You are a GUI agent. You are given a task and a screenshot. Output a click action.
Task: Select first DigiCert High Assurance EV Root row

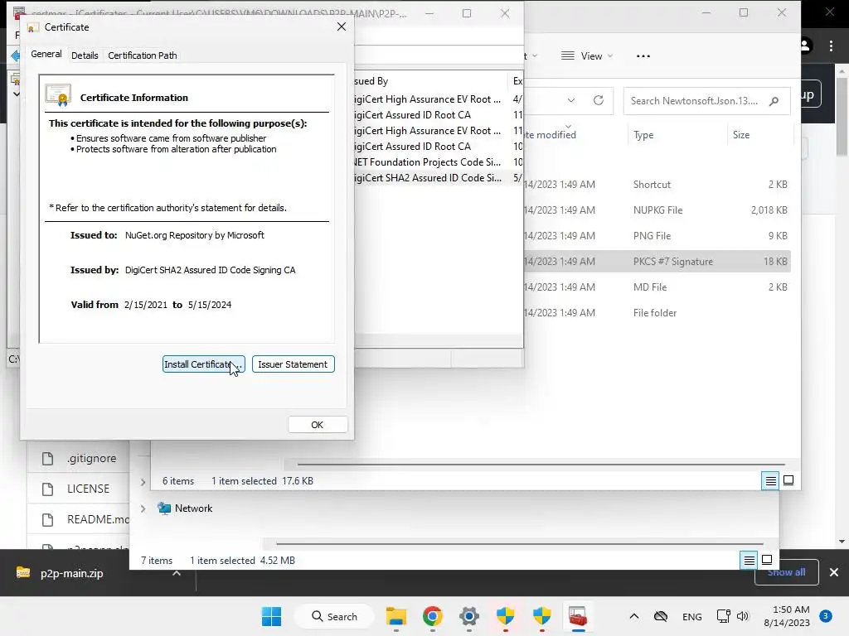tap(439, 99)
